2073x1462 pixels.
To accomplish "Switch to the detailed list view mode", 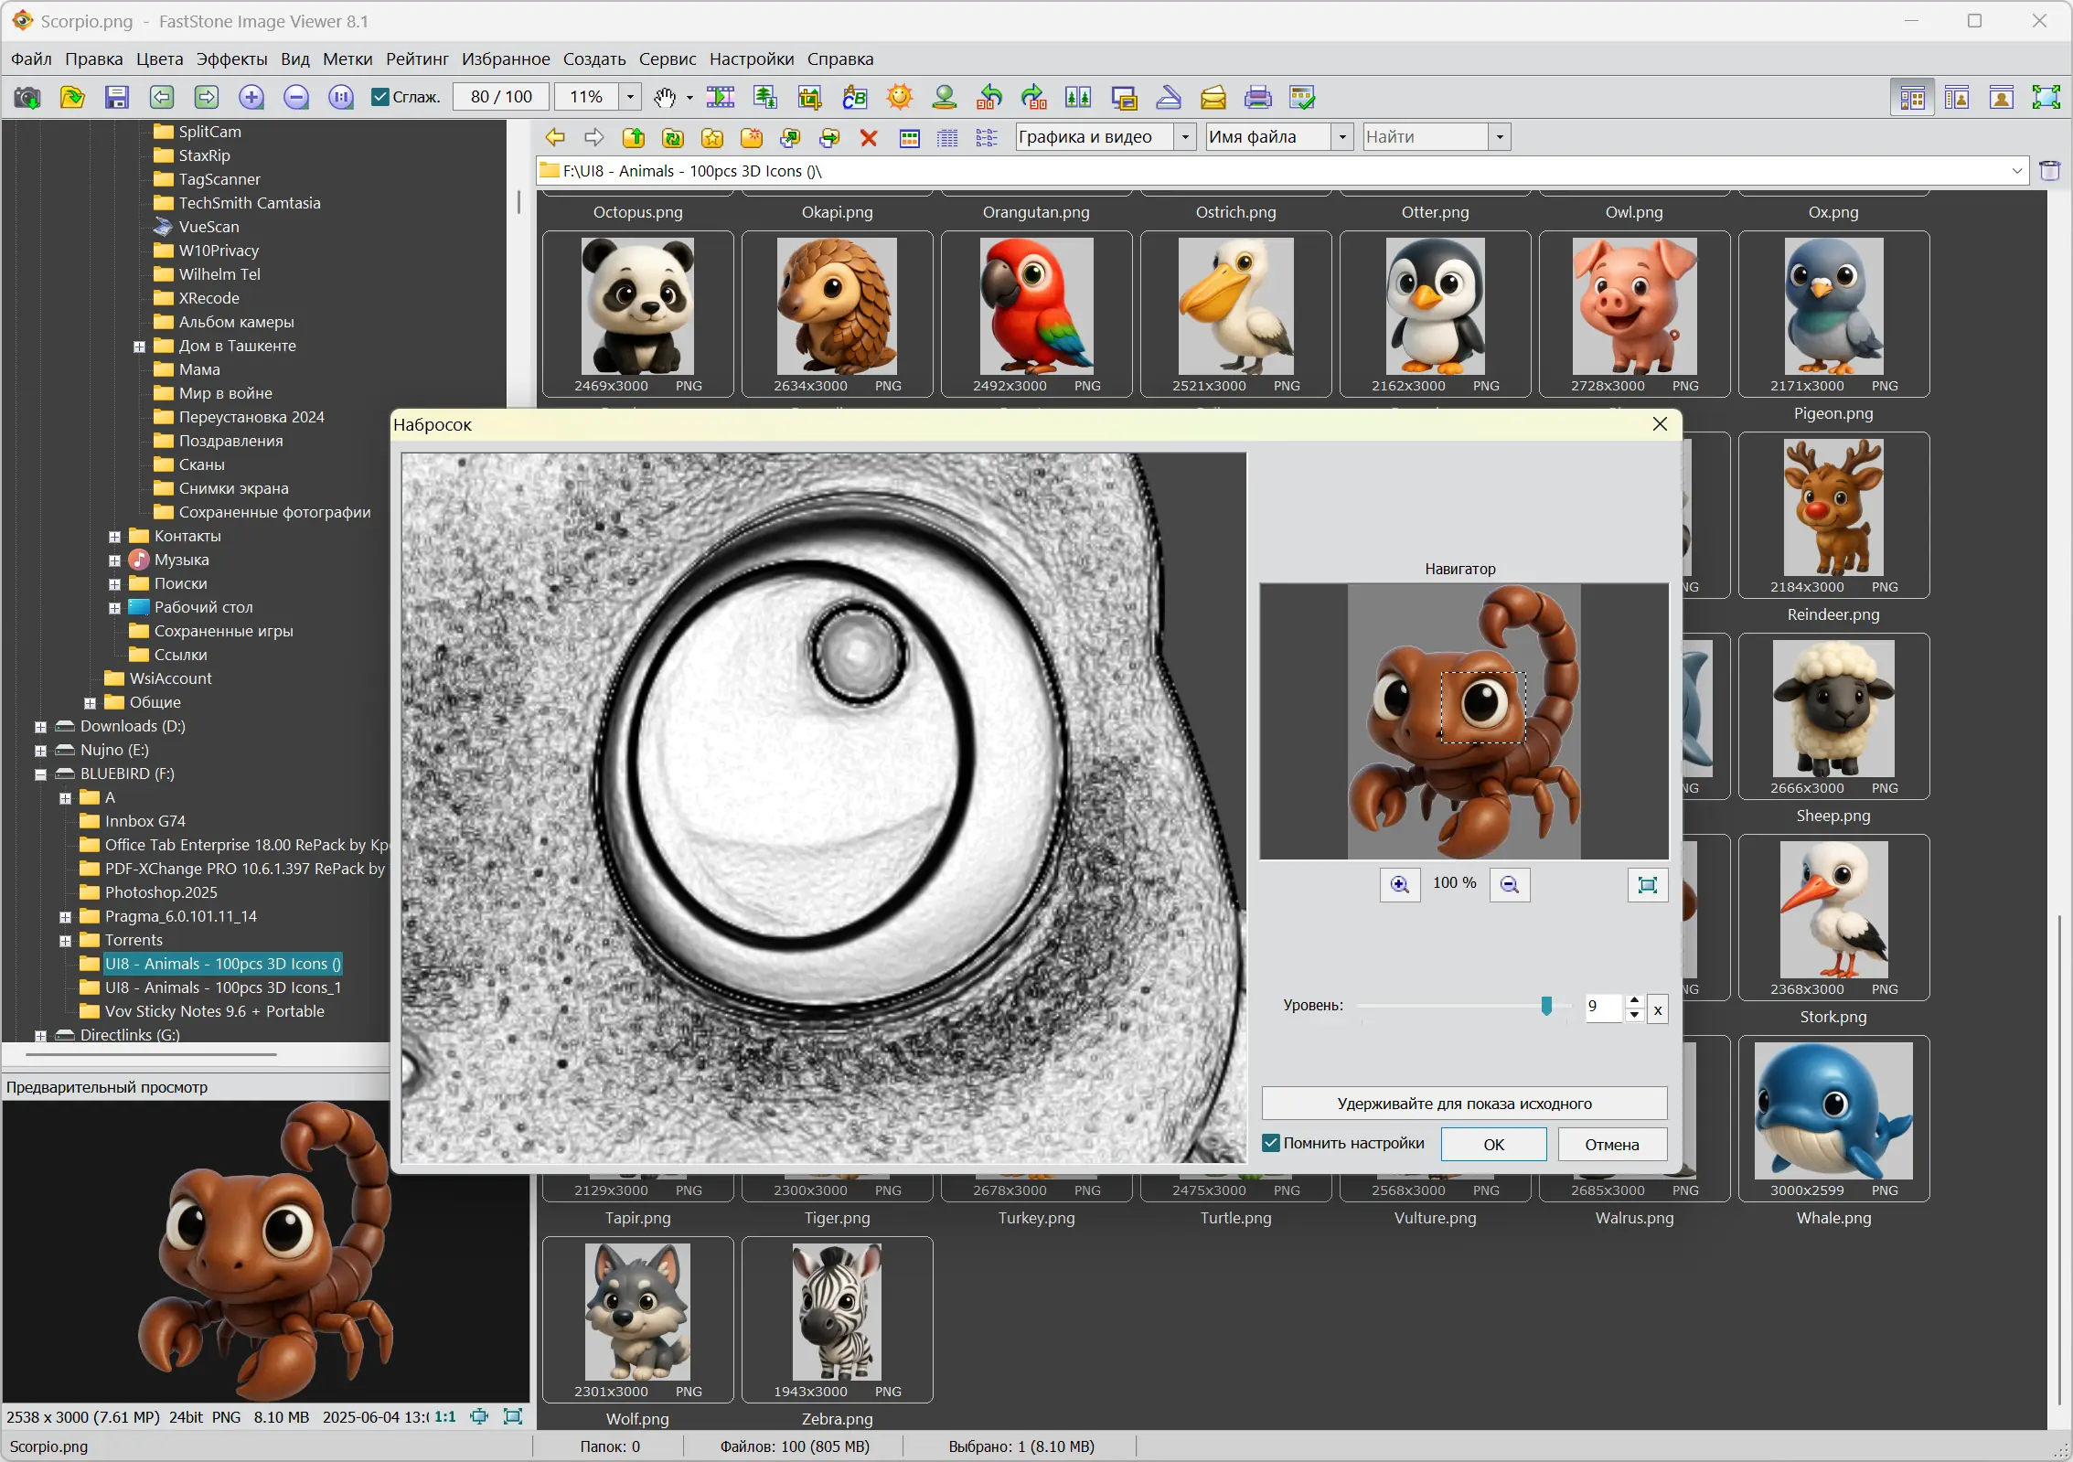I will [947, 138].
